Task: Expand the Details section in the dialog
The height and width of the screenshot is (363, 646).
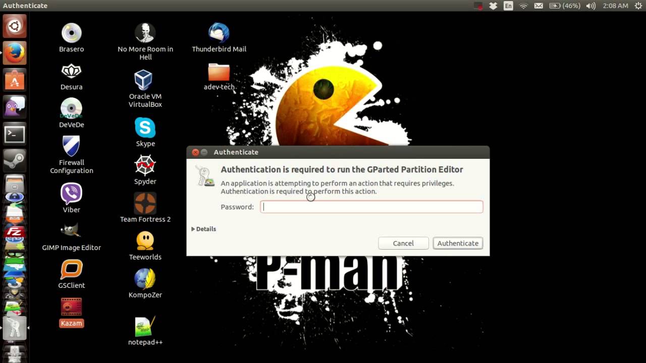Action: click(203, 229)
